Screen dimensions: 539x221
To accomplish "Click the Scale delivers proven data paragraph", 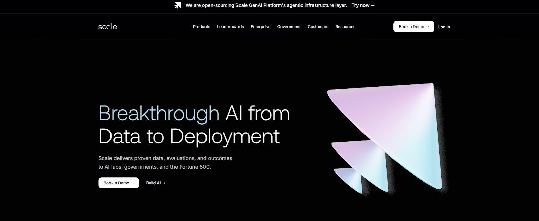I will (x=165, y=162).
